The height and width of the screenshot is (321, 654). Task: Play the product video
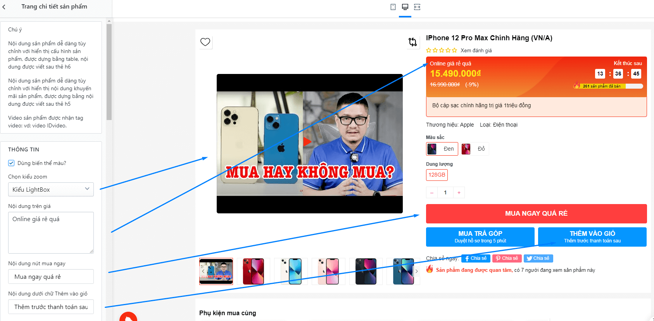307,142
